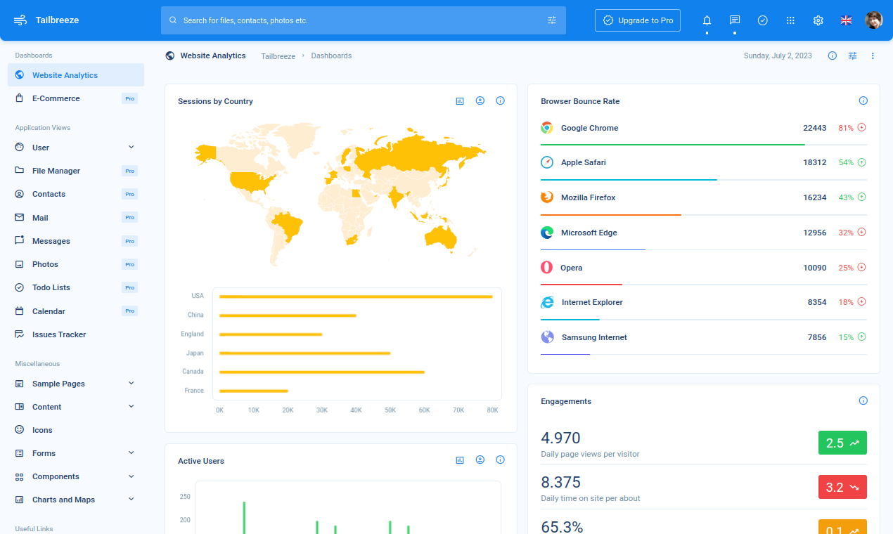Click the Opera browser icon

coord(547,267)
